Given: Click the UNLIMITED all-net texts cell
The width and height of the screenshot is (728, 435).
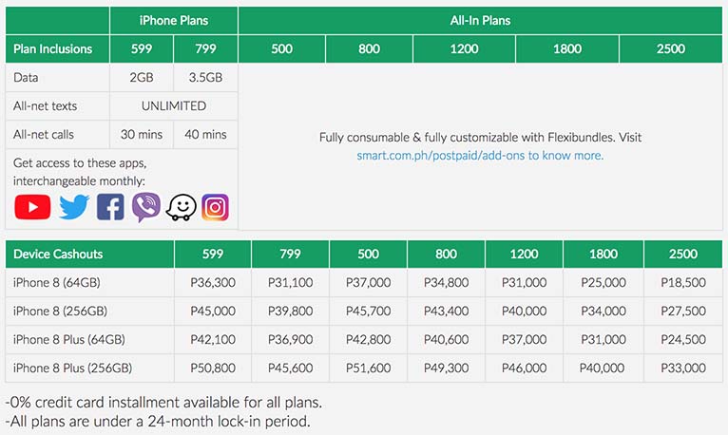Looking at the screenshot, I should click(174, 105).
